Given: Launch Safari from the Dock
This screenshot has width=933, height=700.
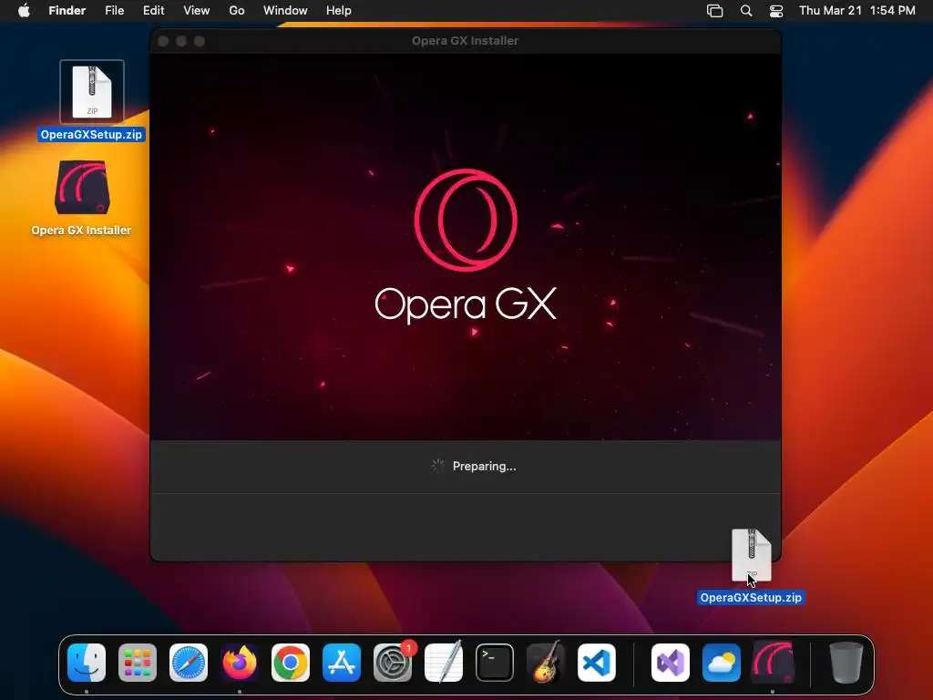Looking at the screenshot, I should [x=189, y=662].
